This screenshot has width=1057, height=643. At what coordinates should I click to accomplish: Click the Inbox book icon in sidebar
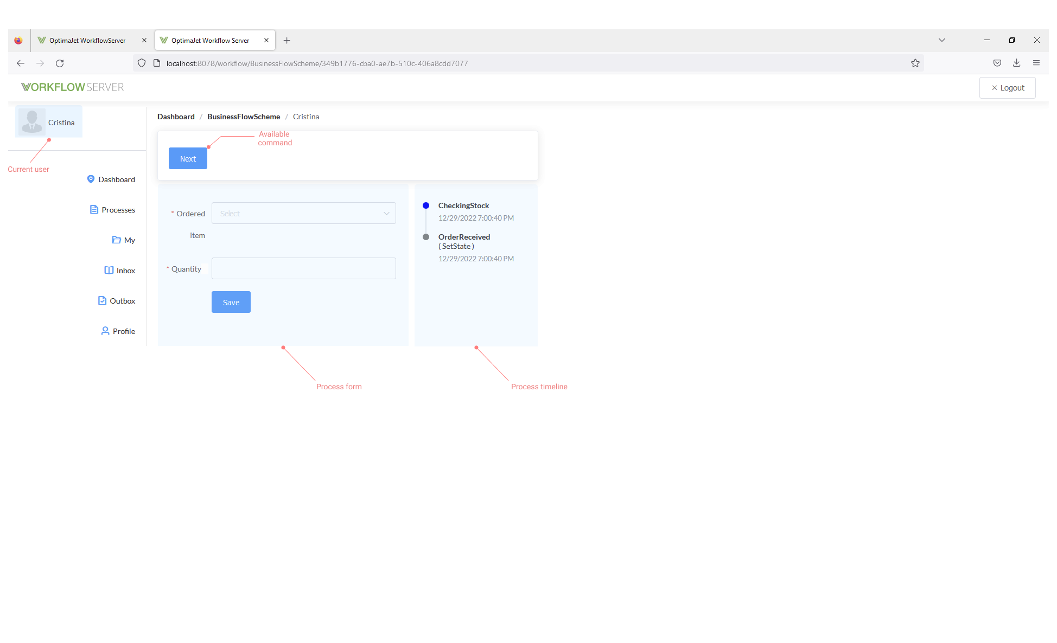pos(109,270)
